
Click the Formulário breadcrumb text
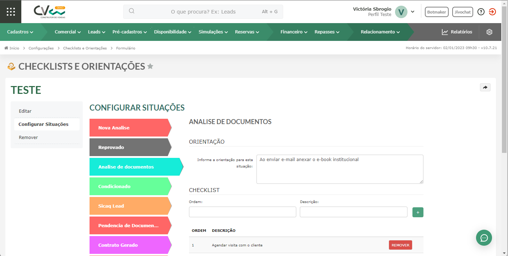pos(126,48)
